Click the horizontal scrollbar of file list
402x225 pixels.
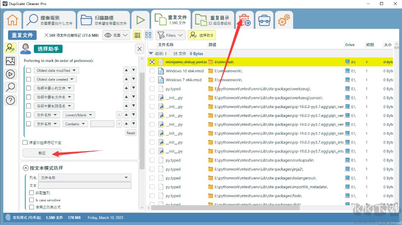225,208
